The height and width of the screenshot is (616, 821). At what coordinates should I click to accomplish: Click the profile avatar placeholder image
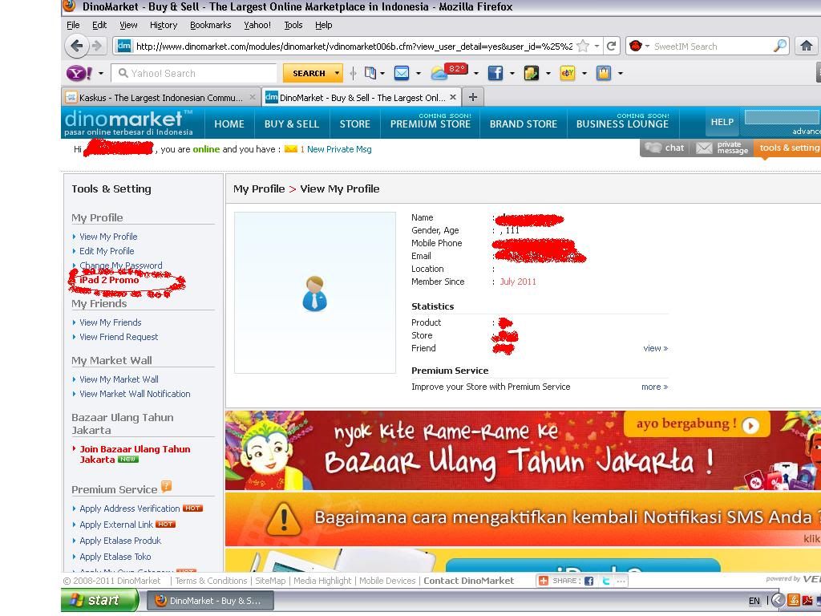pos(314,293)
